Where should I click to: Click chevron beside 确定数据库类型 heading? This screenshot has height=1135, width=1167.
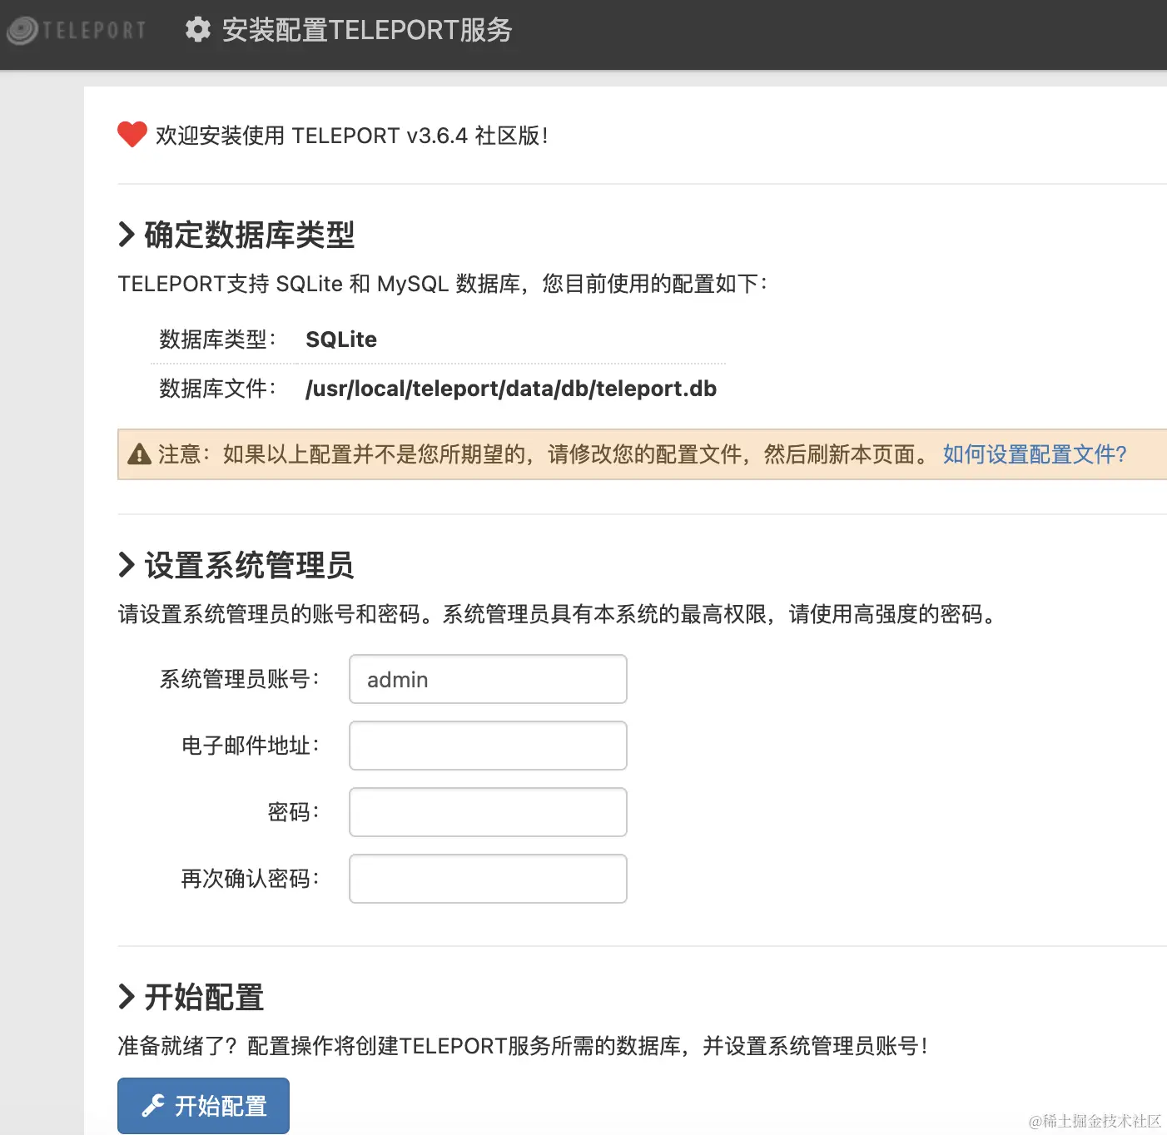point(127,235)
